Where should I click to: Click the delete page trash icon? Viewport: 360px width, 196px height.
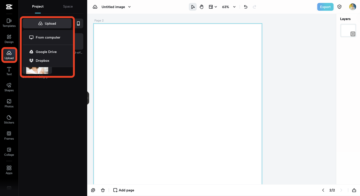[x=103, y=190]
